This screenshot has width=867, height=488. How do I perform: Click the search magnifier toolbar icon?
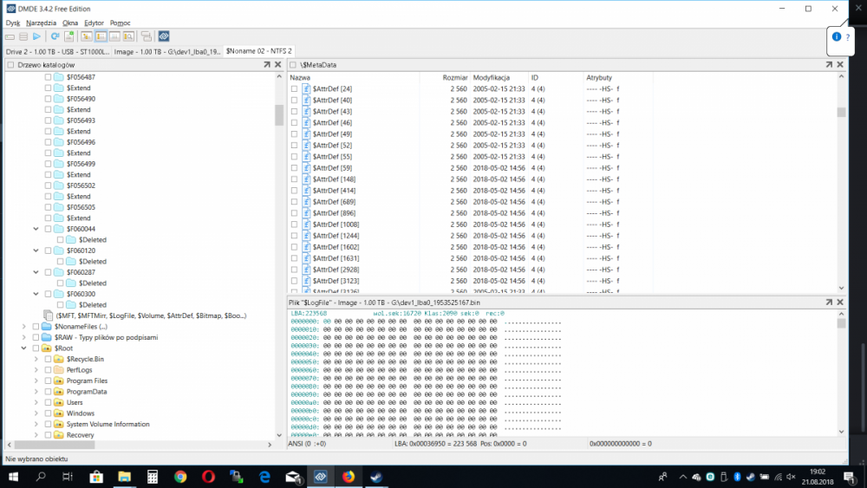pos(128,36)
